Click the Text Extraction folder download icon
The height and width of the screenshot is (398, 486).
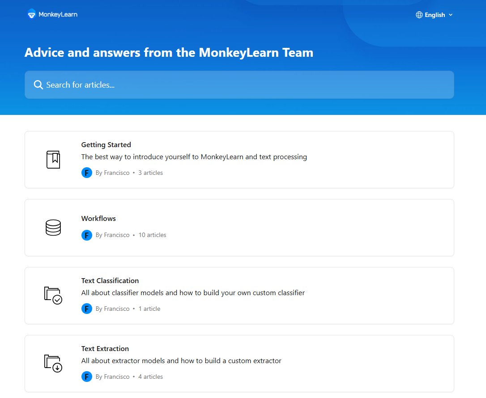coord(53,364)
